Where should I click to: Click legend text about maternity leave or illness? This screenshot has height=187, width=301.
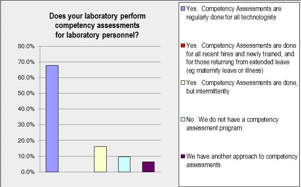point(225,71)
